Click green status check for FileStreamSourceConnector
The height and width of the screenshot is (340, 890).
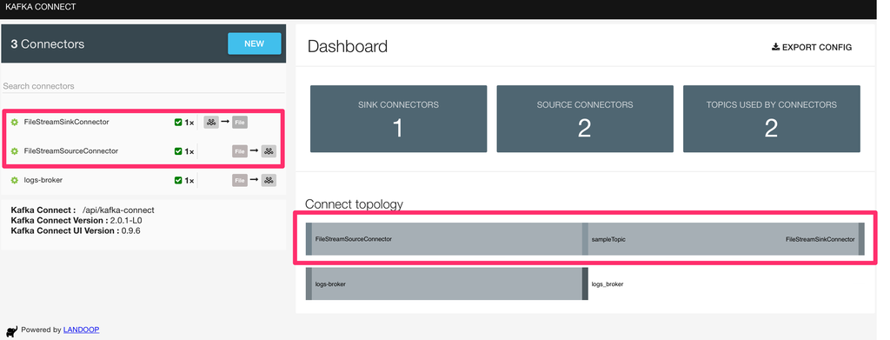(x=178, y=151)
